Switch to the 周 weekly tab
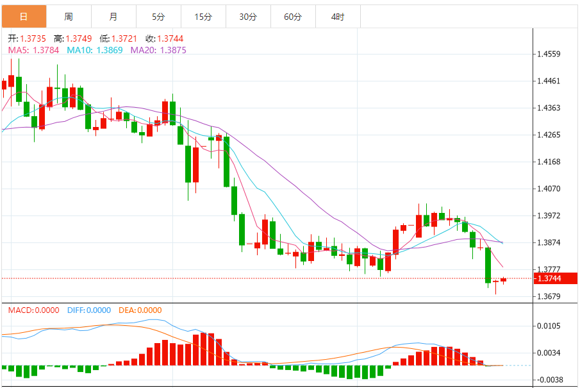Viewport: 580px width, 388px height. (x=69, y=17)
